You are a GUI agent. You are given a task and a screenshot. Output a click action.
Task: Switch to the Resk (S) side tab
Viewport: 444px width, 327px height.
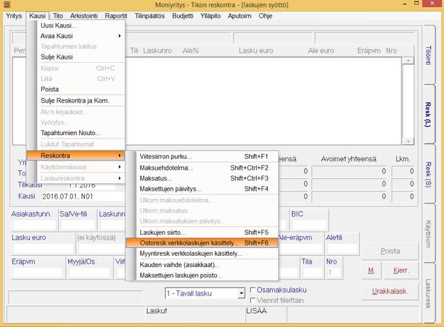coord(429,174)
